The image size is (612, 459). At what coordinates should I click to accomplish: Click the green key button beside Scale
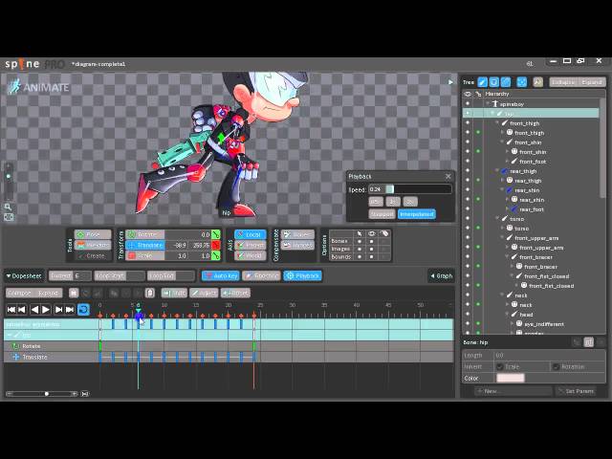216,256
